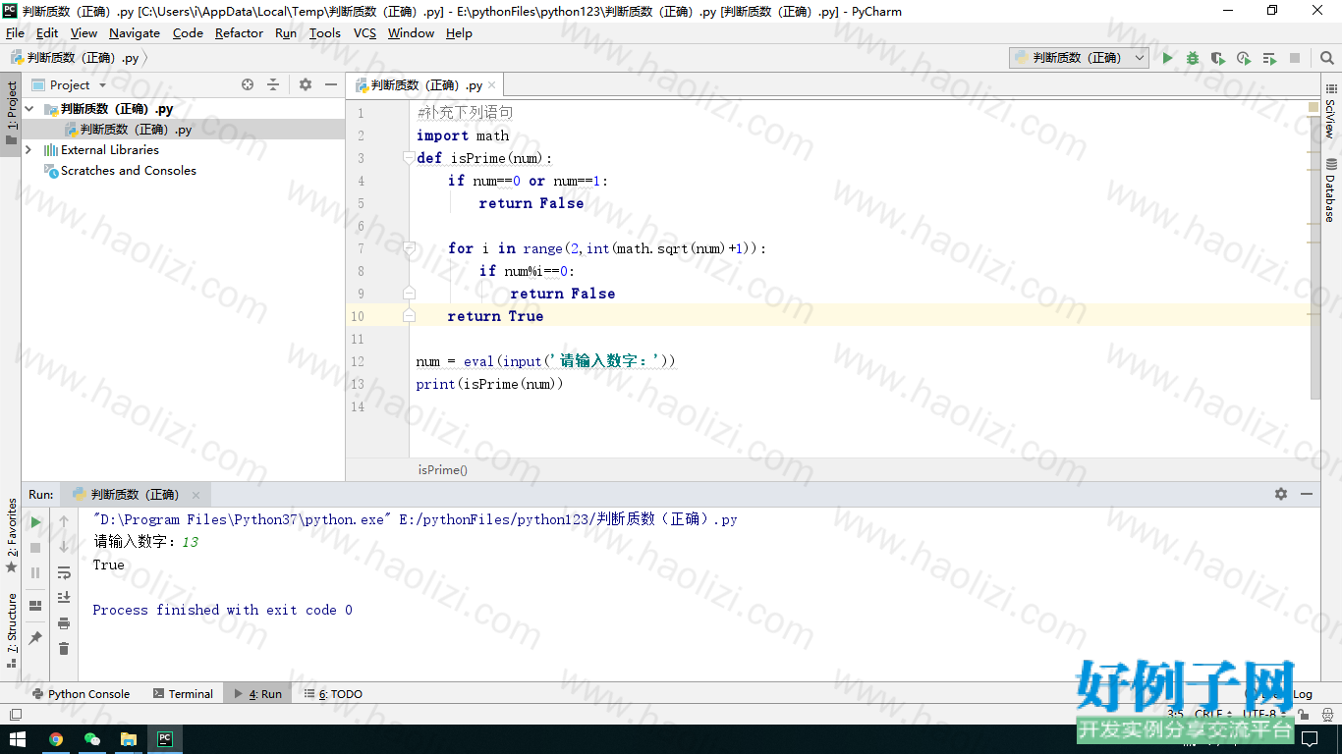Click the down arrow in the Run console

point(64,547)
